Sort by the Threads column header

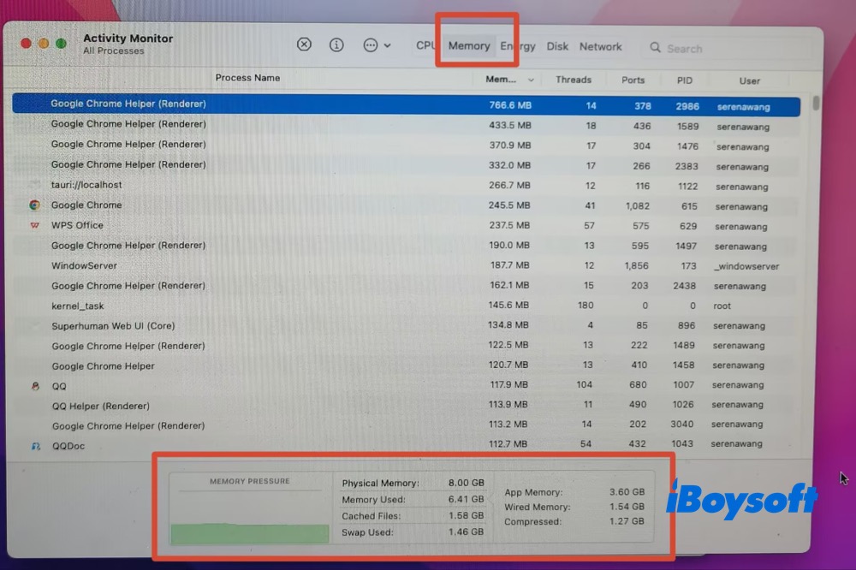(574, 80)
